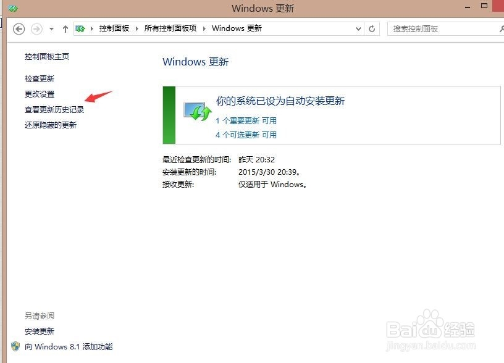504x363 pixels.
Task: Expand the chevron after 控制面板
Action: click(x=137, y=29)
